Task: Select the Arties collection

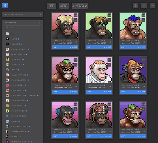Action: (12, 70)
